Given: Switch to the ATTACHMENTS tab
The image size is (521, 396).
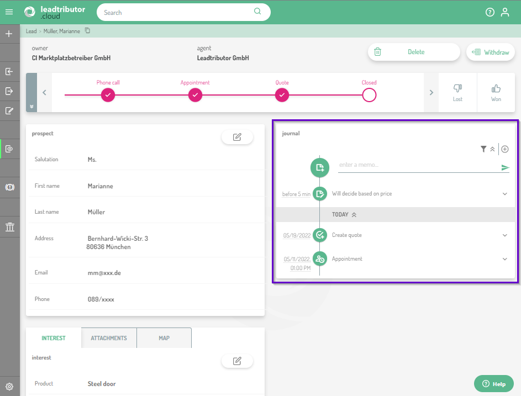Looking at the screenshot, I should (109, 338).
